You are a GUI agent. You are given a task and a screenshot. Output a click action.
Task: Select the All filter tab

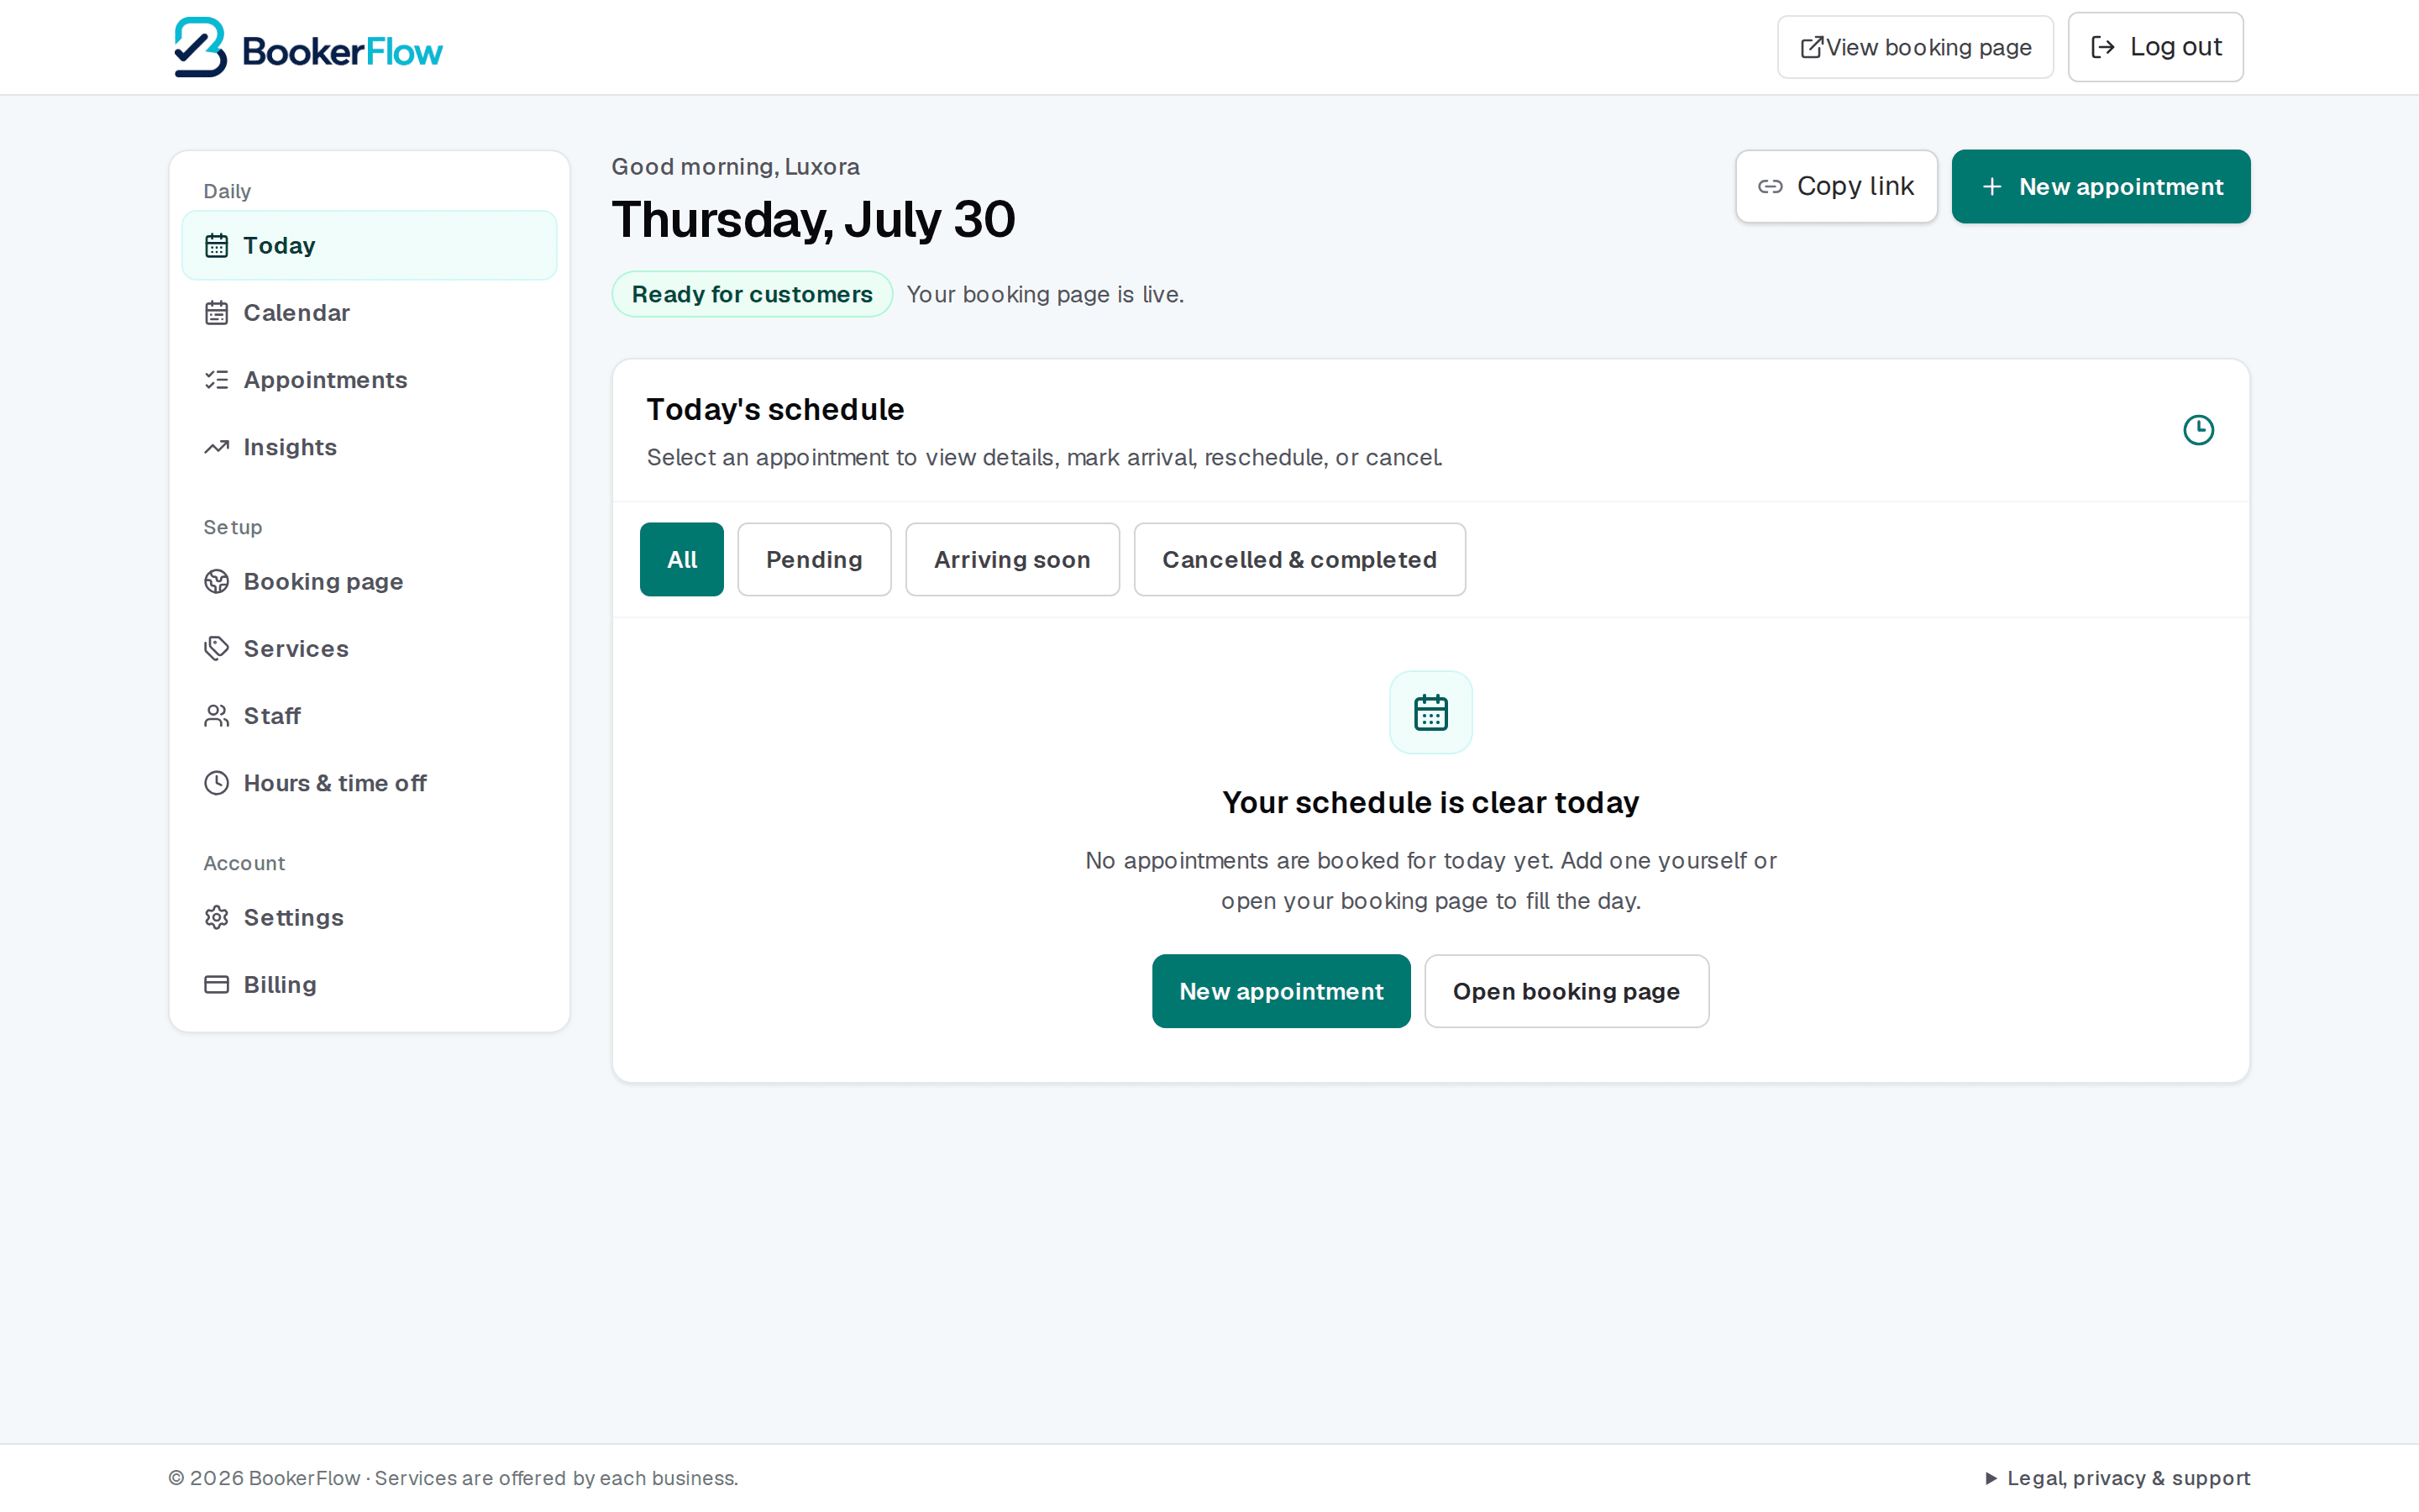click(x=682, y=559)
